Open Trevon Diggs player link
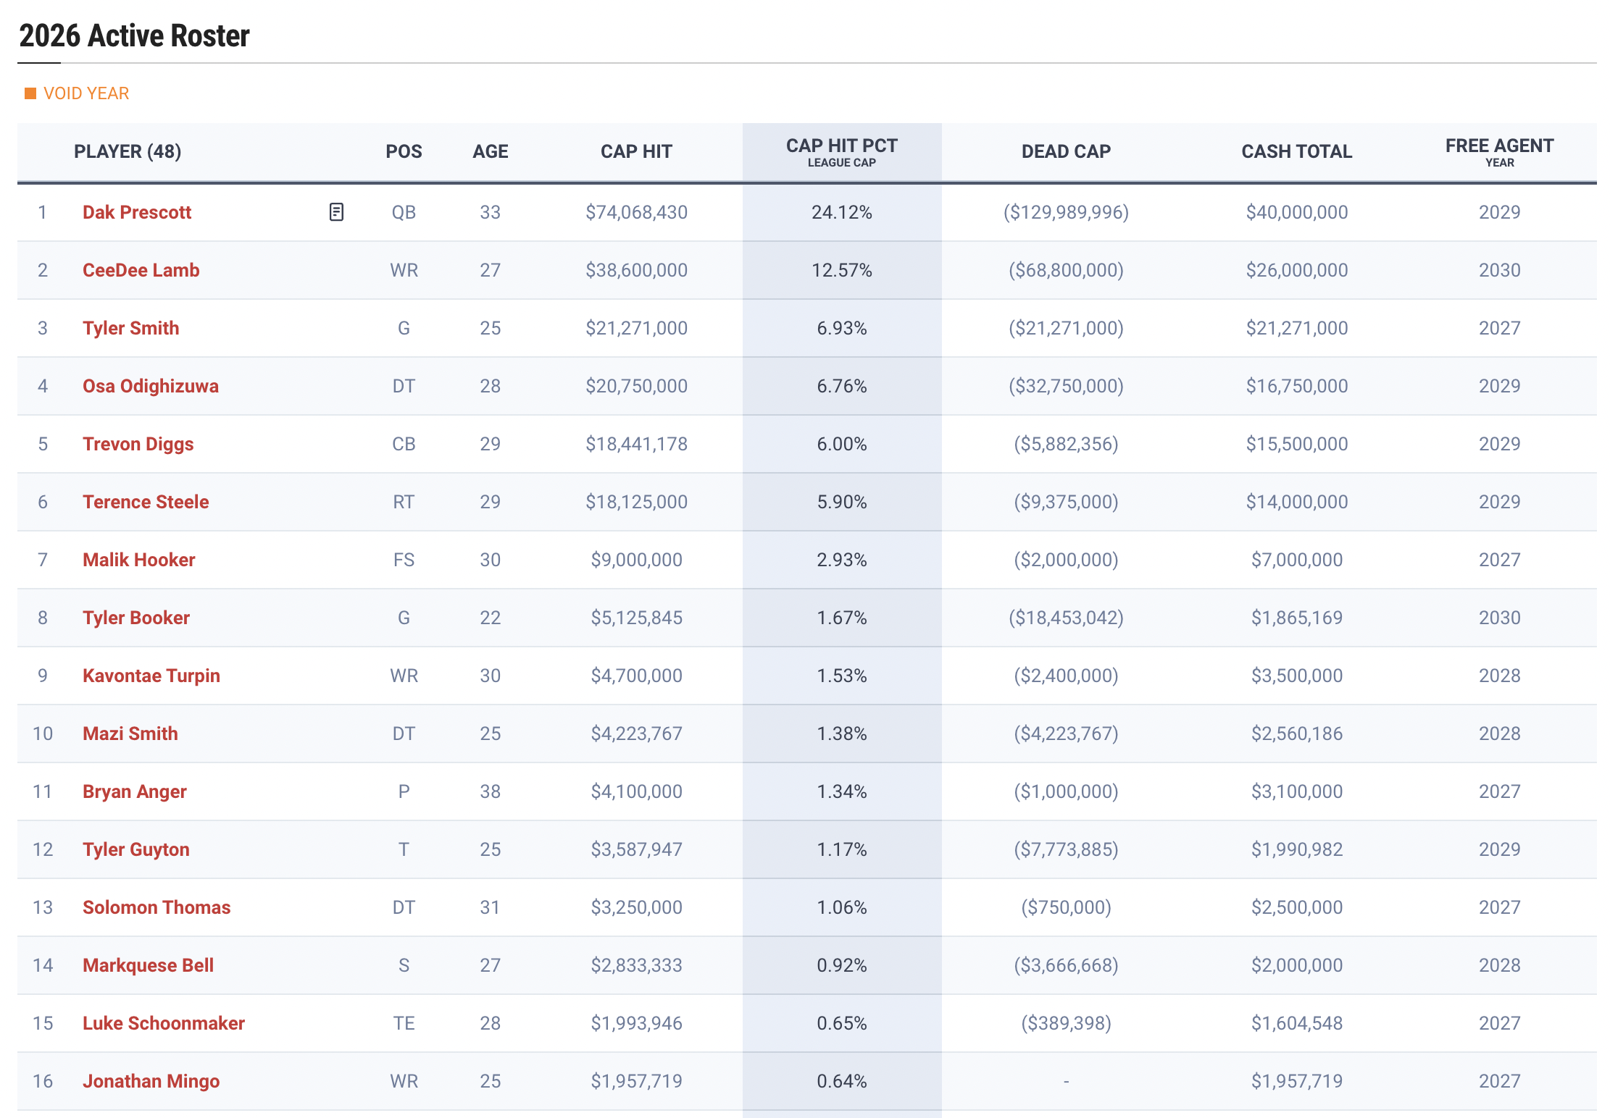 138,444
